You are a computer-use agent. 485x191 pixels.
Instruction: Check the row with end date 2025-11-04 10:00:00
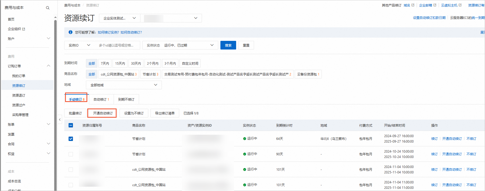tap(71, 170)
